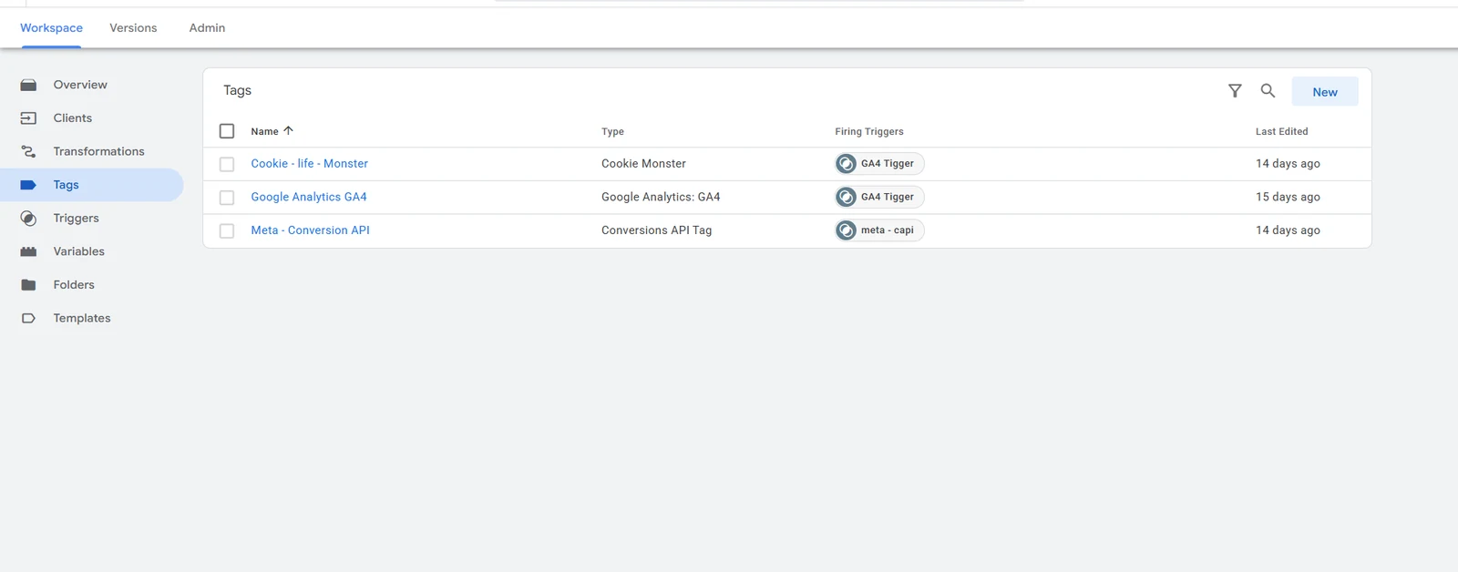Click trigger icon in Google Analytics GA4 row
Image resolution: width=1458 pixels, height=572 pixels.
coord(846,197)
